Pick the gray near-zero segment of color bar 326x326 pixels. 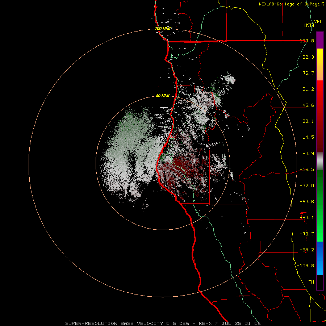[320, 161]
